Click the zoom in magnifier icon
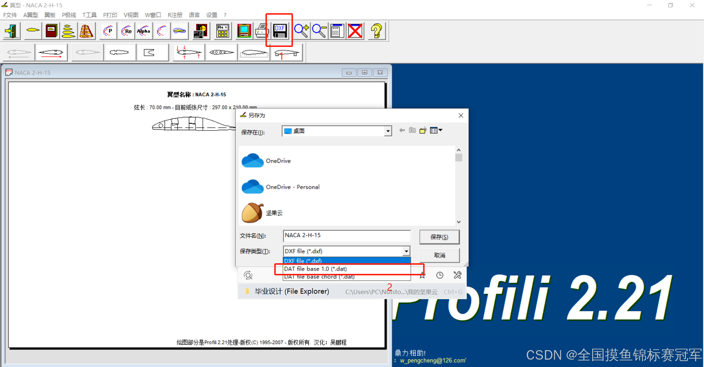Viewport: 704px width, 367px height. click(301, 31)
